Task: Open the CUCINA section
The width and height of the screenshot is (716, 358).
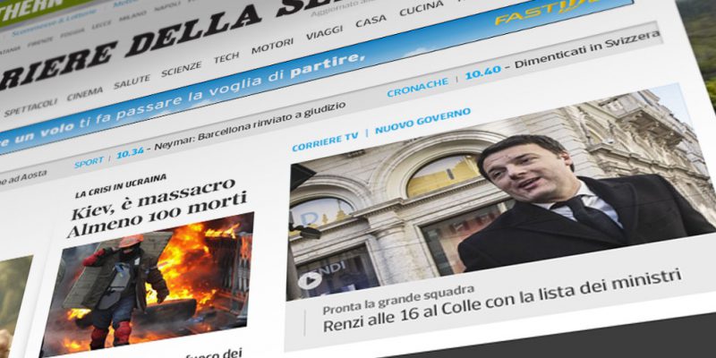Action: pos(421,8)
